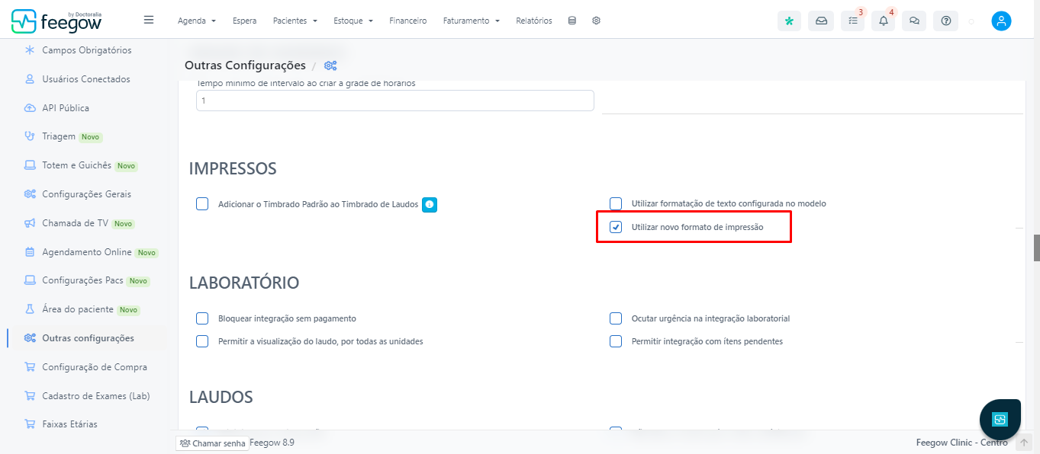Check Bloquear integração sem pagamento
Viewport: 1040px width, 454px height.
pos(202,318)
